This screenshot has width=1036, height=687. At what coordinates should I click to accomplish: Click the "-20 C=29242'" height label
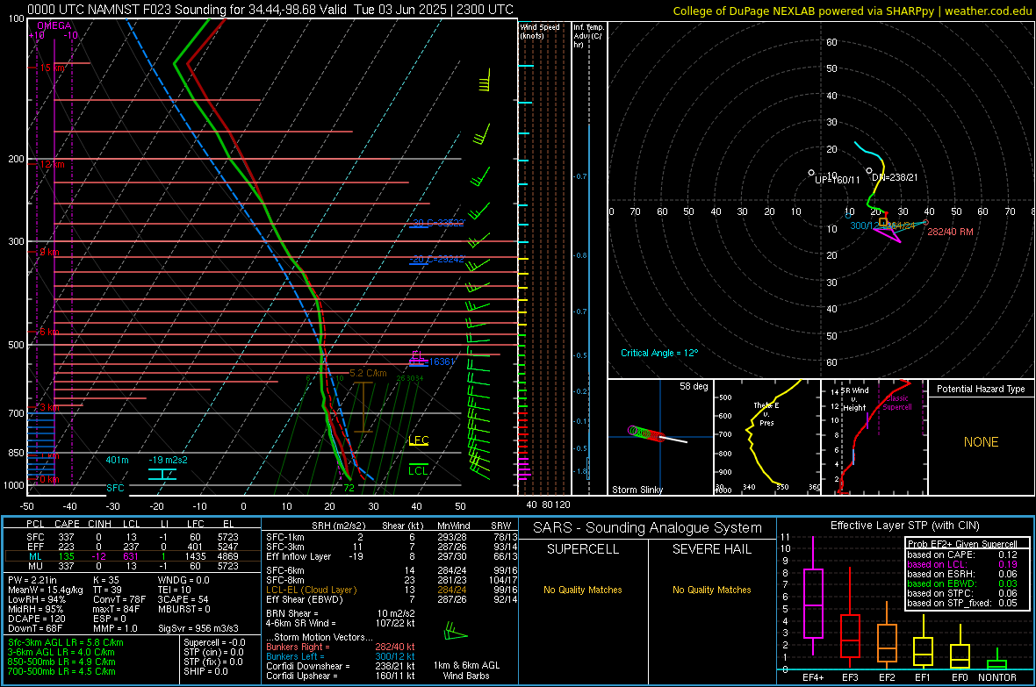pos(438,259)
